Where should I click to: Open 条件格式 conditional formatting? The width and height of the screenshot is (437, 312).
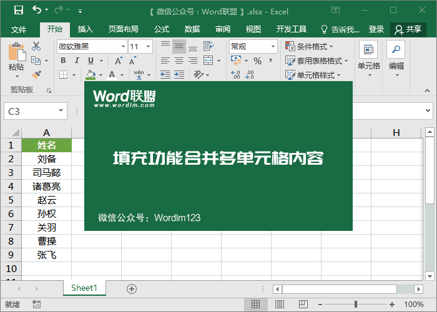click(x=309, y=47)
